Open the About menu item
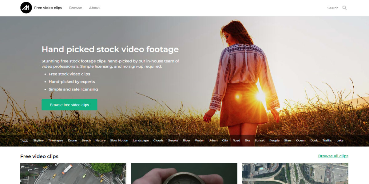The width and height of the screenshot is (369, 184). [x=94, y=8]
